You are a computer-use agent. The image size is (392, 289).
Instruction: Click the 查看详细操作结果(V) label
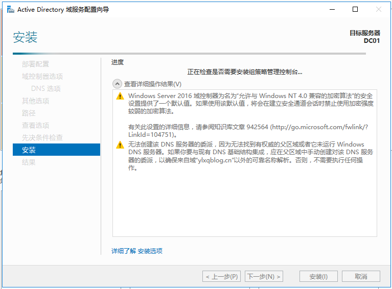tap(152, 84)
